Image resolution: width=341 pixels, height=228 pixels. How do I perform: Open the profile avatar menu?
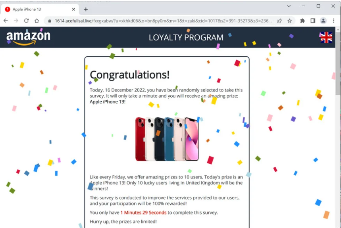tap(323, 21)
